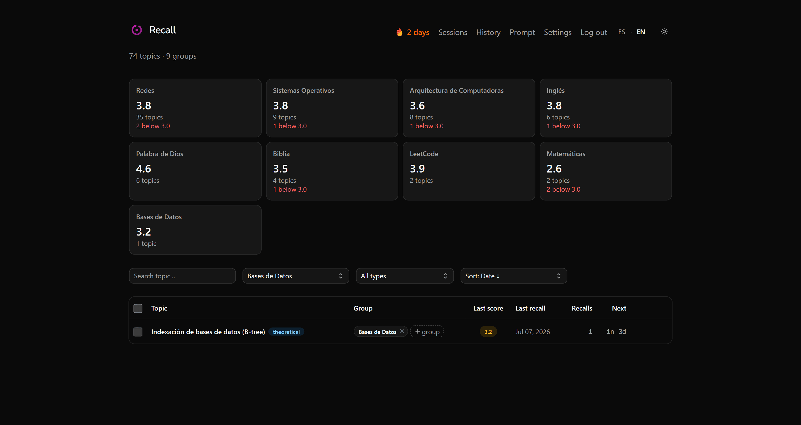Click the Log out link

coord(594,32)
